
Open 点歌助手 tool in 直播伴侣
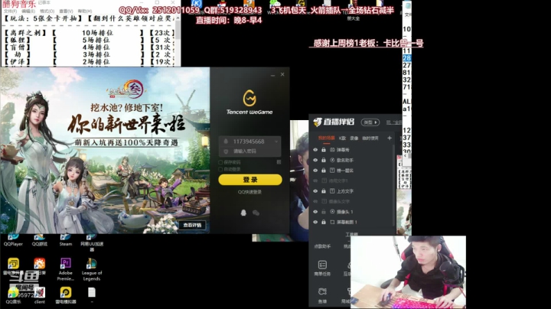click(x=322, y=246)
